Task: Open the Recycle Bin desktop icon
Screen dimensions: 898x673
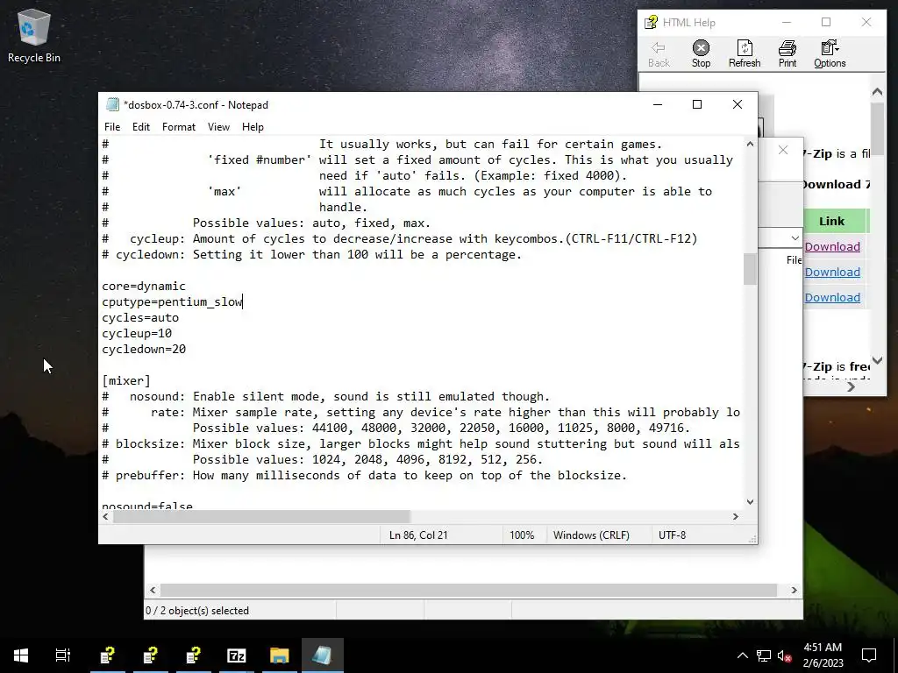Action: click(x=34, y=35)
